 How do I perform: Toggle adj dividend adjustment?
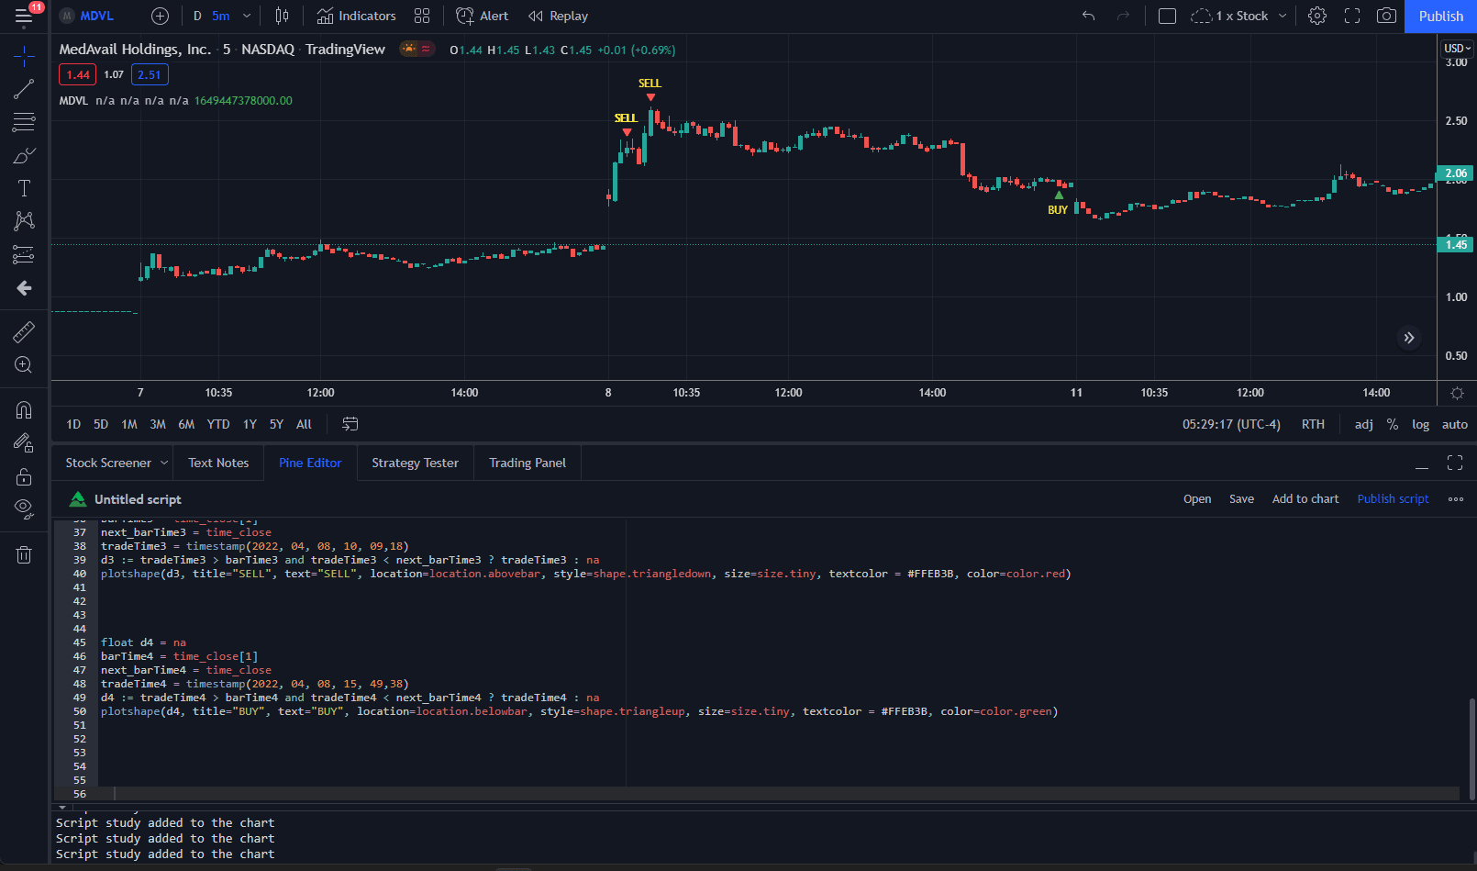1364,425
